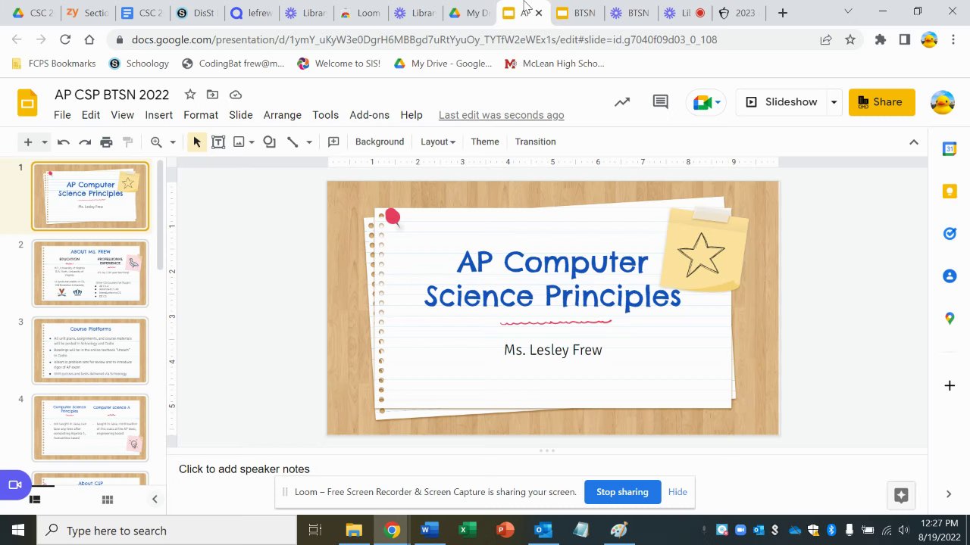Open the Google Meet call dropdown
This screenshot has height=545, width=970.
pos(706,102)
